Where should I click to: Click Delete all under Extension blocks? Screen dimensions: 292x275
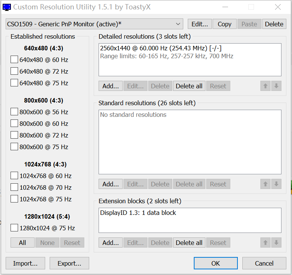(x=189, y=243)
